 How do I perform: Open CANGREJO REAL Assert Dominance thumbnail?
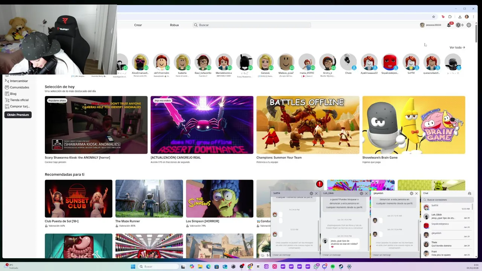coord(202,125)
